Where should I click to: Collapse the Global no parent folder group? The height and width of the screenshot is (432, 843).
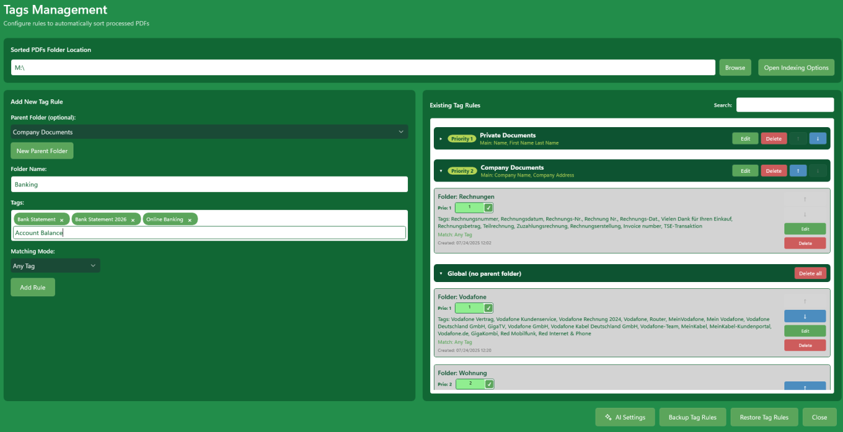point(441,273)
